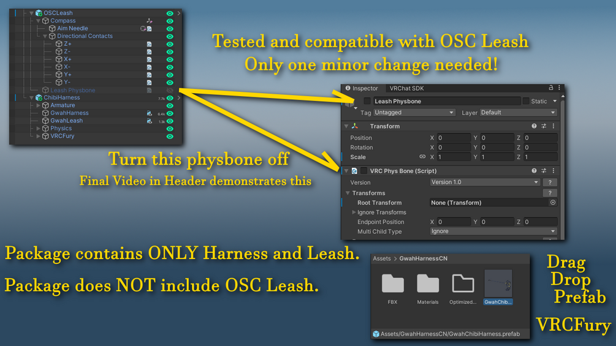Expand the Physics tree node
616x346 pixels.
point(38,129)
